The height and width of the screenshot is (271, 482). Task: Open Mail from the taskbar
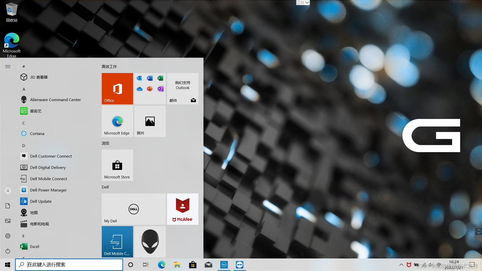click(x=208, y=265)
